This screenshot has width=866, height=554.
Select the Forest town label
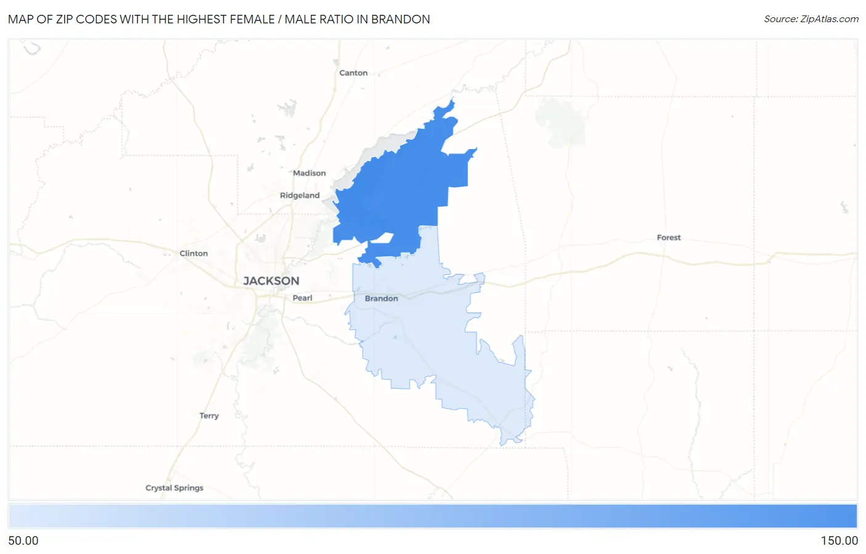pyautogui.click(x=669, y=237)
